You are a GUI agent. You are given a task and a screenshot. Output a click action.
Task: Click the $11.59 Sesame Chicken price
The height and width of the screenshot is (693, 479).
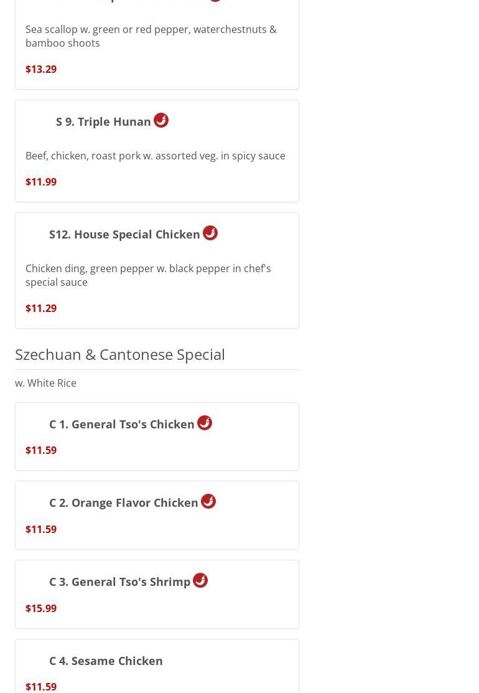[41, 687]
